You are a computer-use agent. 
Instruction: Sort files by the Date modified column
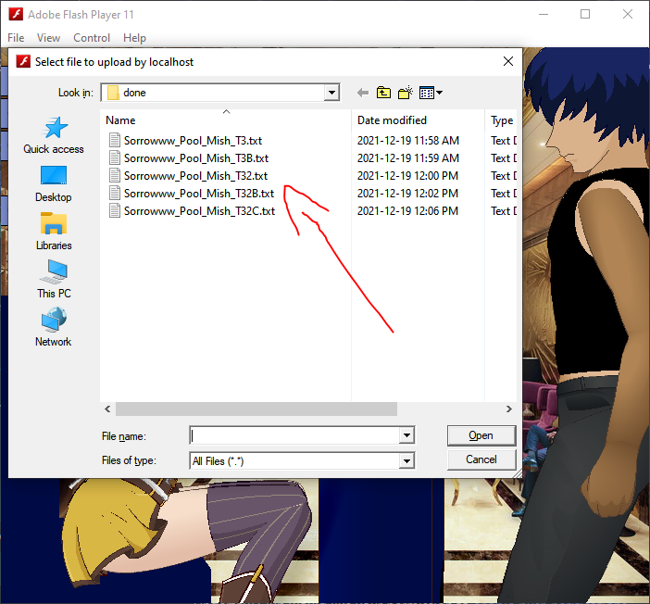(392, 120)
